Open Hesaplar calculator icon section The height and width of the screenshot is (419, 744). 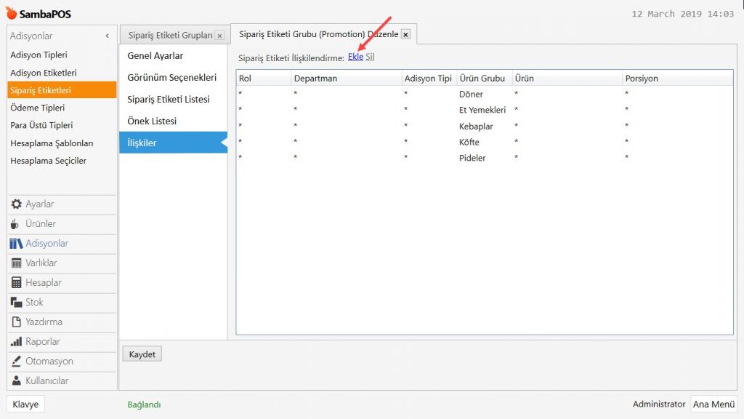[x=17, y=283]
